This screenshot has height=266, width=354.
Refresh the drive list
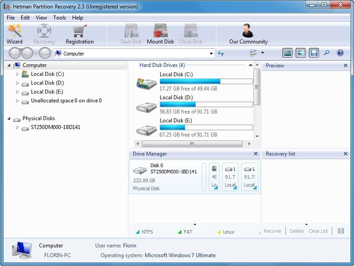click(x=221, y=53)
